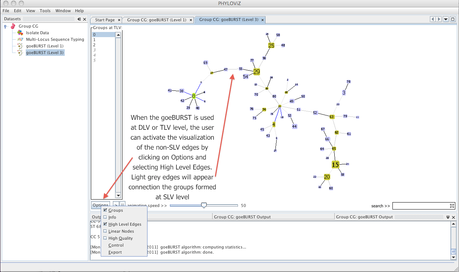Select goeBURST (Level 3) in Datasets tree
Viewport: 459px width, 272px height.
tap(45, 53)
